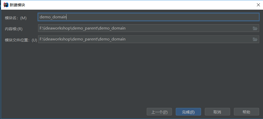This screenshot has height=119, width=263.
Task: Place cursor on demo_domain text in 模块名
Action: click(x=53, y=17)
